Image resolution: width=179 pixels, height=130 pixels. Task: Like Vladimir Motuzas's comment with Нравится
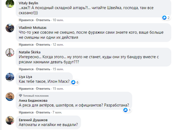[26, 45]
